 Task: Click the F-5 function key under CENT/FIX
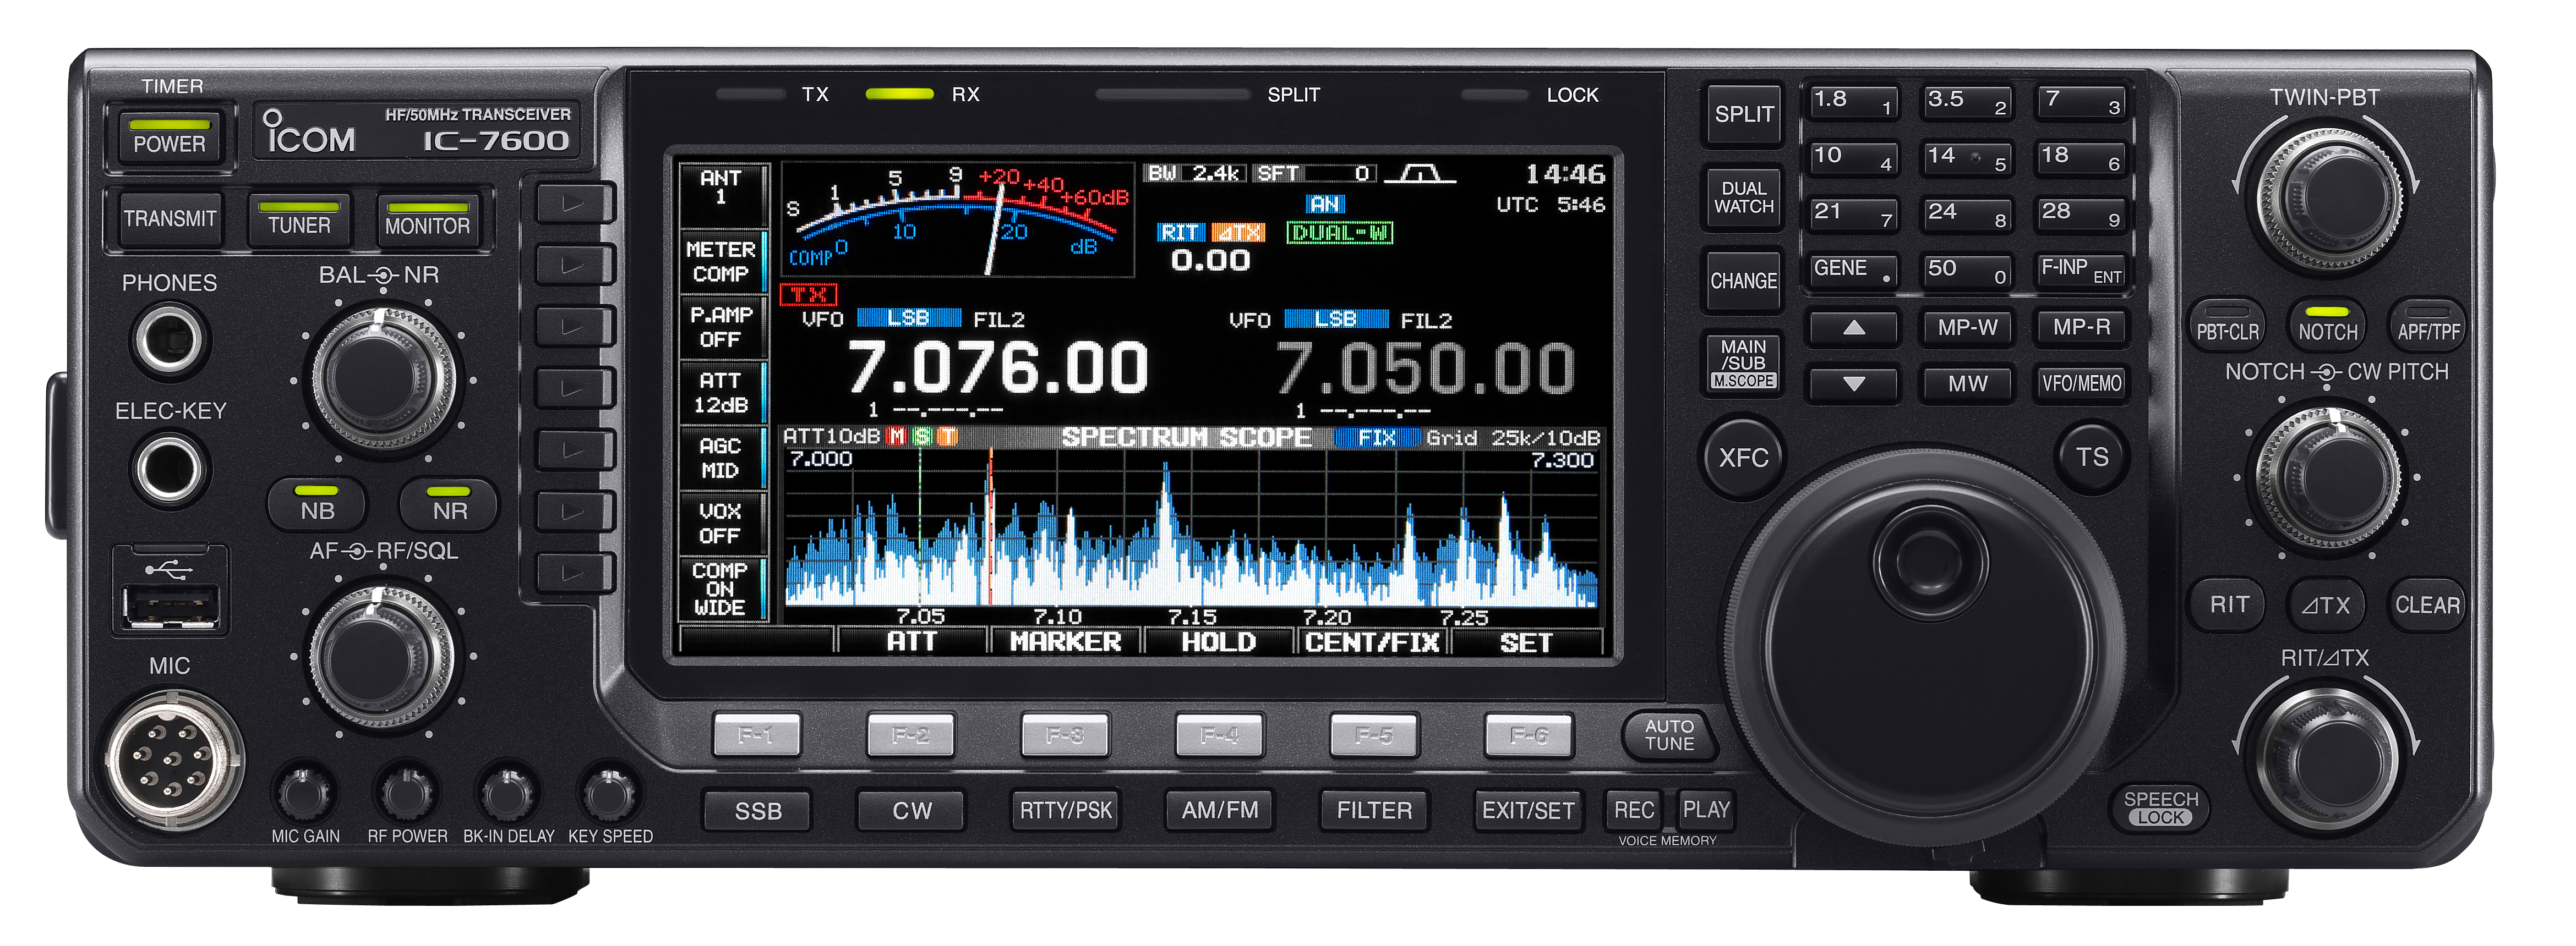pyautogui.click(x=1374, y=735)
